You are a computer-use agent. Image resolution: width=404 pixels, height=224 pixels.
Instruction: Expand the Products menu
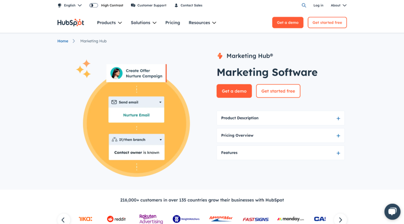click(109, 22)
